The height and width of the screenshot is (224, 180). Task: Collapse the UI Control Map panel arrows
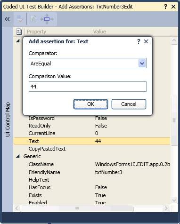(x=7, y=19)
